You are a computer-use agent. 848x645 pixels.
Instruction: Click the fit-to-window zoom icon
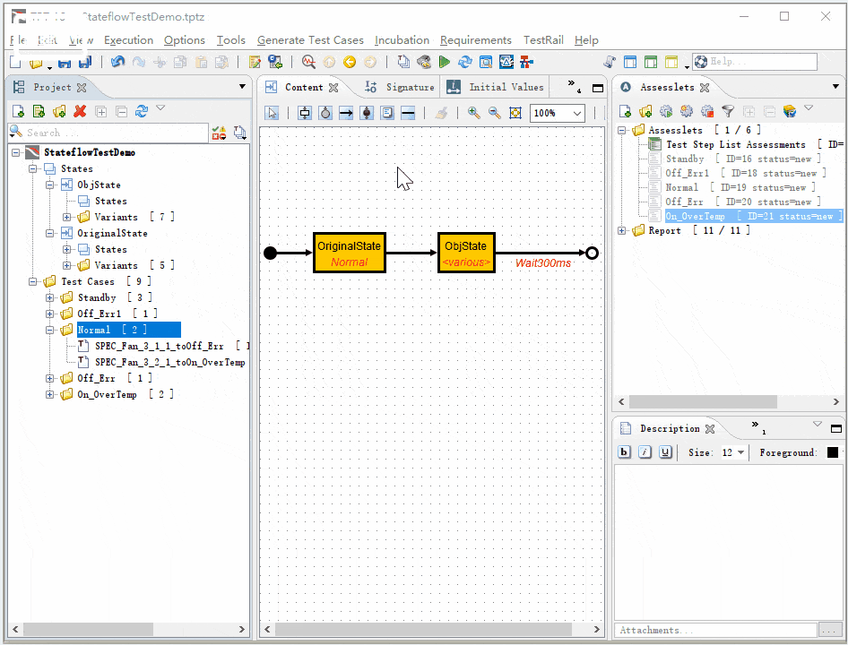pyautogui.click(x=515, y=113)
